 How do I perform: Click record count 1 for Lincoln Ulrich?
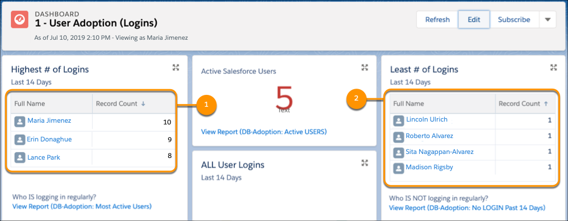pyautogui.click(x=549, y=120)
